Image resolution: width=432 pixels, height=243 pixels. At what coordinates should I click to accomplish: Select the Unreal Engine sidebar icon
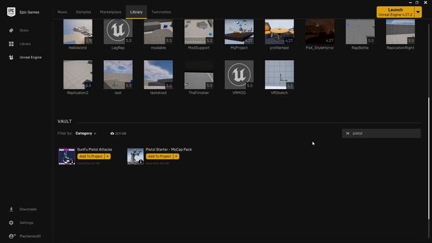[x=11, y=57]
